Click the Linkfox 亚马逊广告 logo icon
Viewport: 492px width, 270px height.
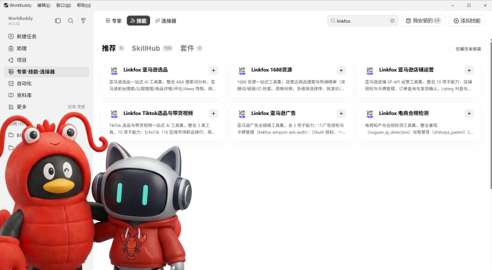(x=242, y=114)
